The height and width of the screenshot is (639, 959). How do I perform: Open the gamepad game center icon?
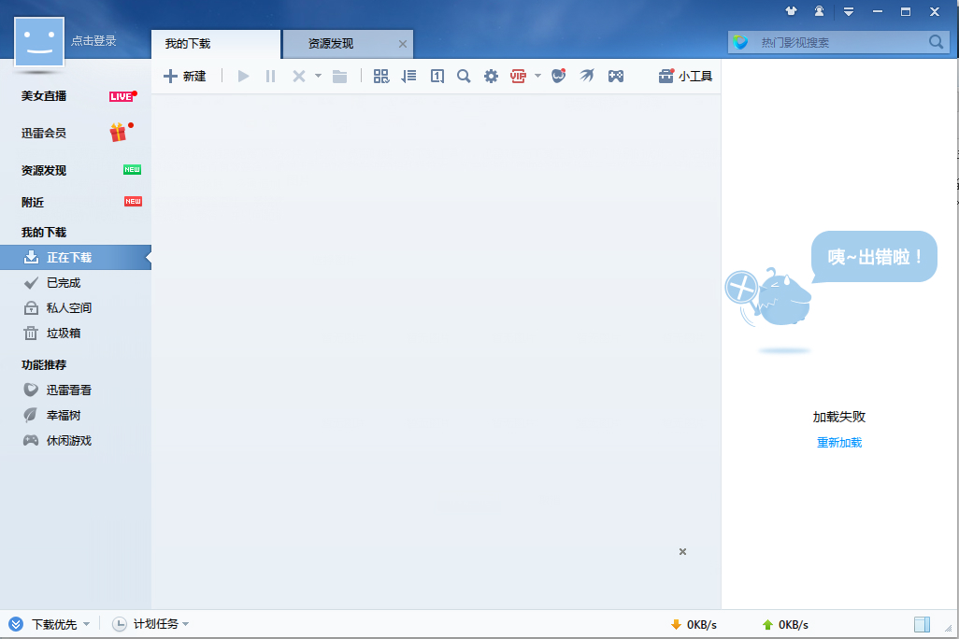616,76
